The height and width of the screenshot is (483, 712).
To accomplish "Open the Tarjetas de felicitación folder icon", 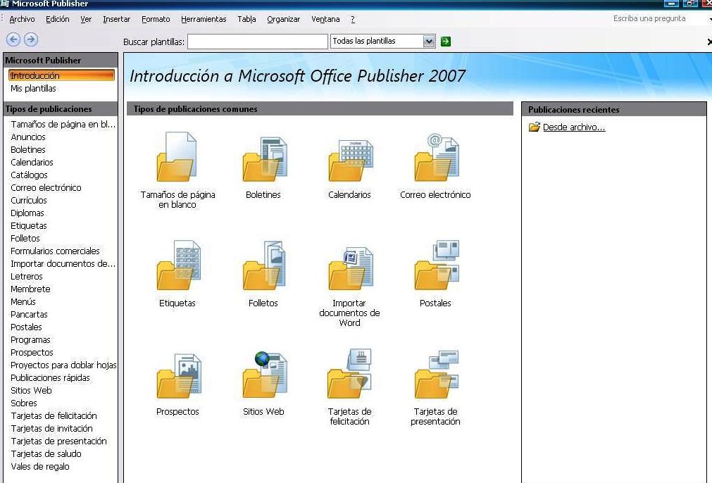I will (349, 374).
